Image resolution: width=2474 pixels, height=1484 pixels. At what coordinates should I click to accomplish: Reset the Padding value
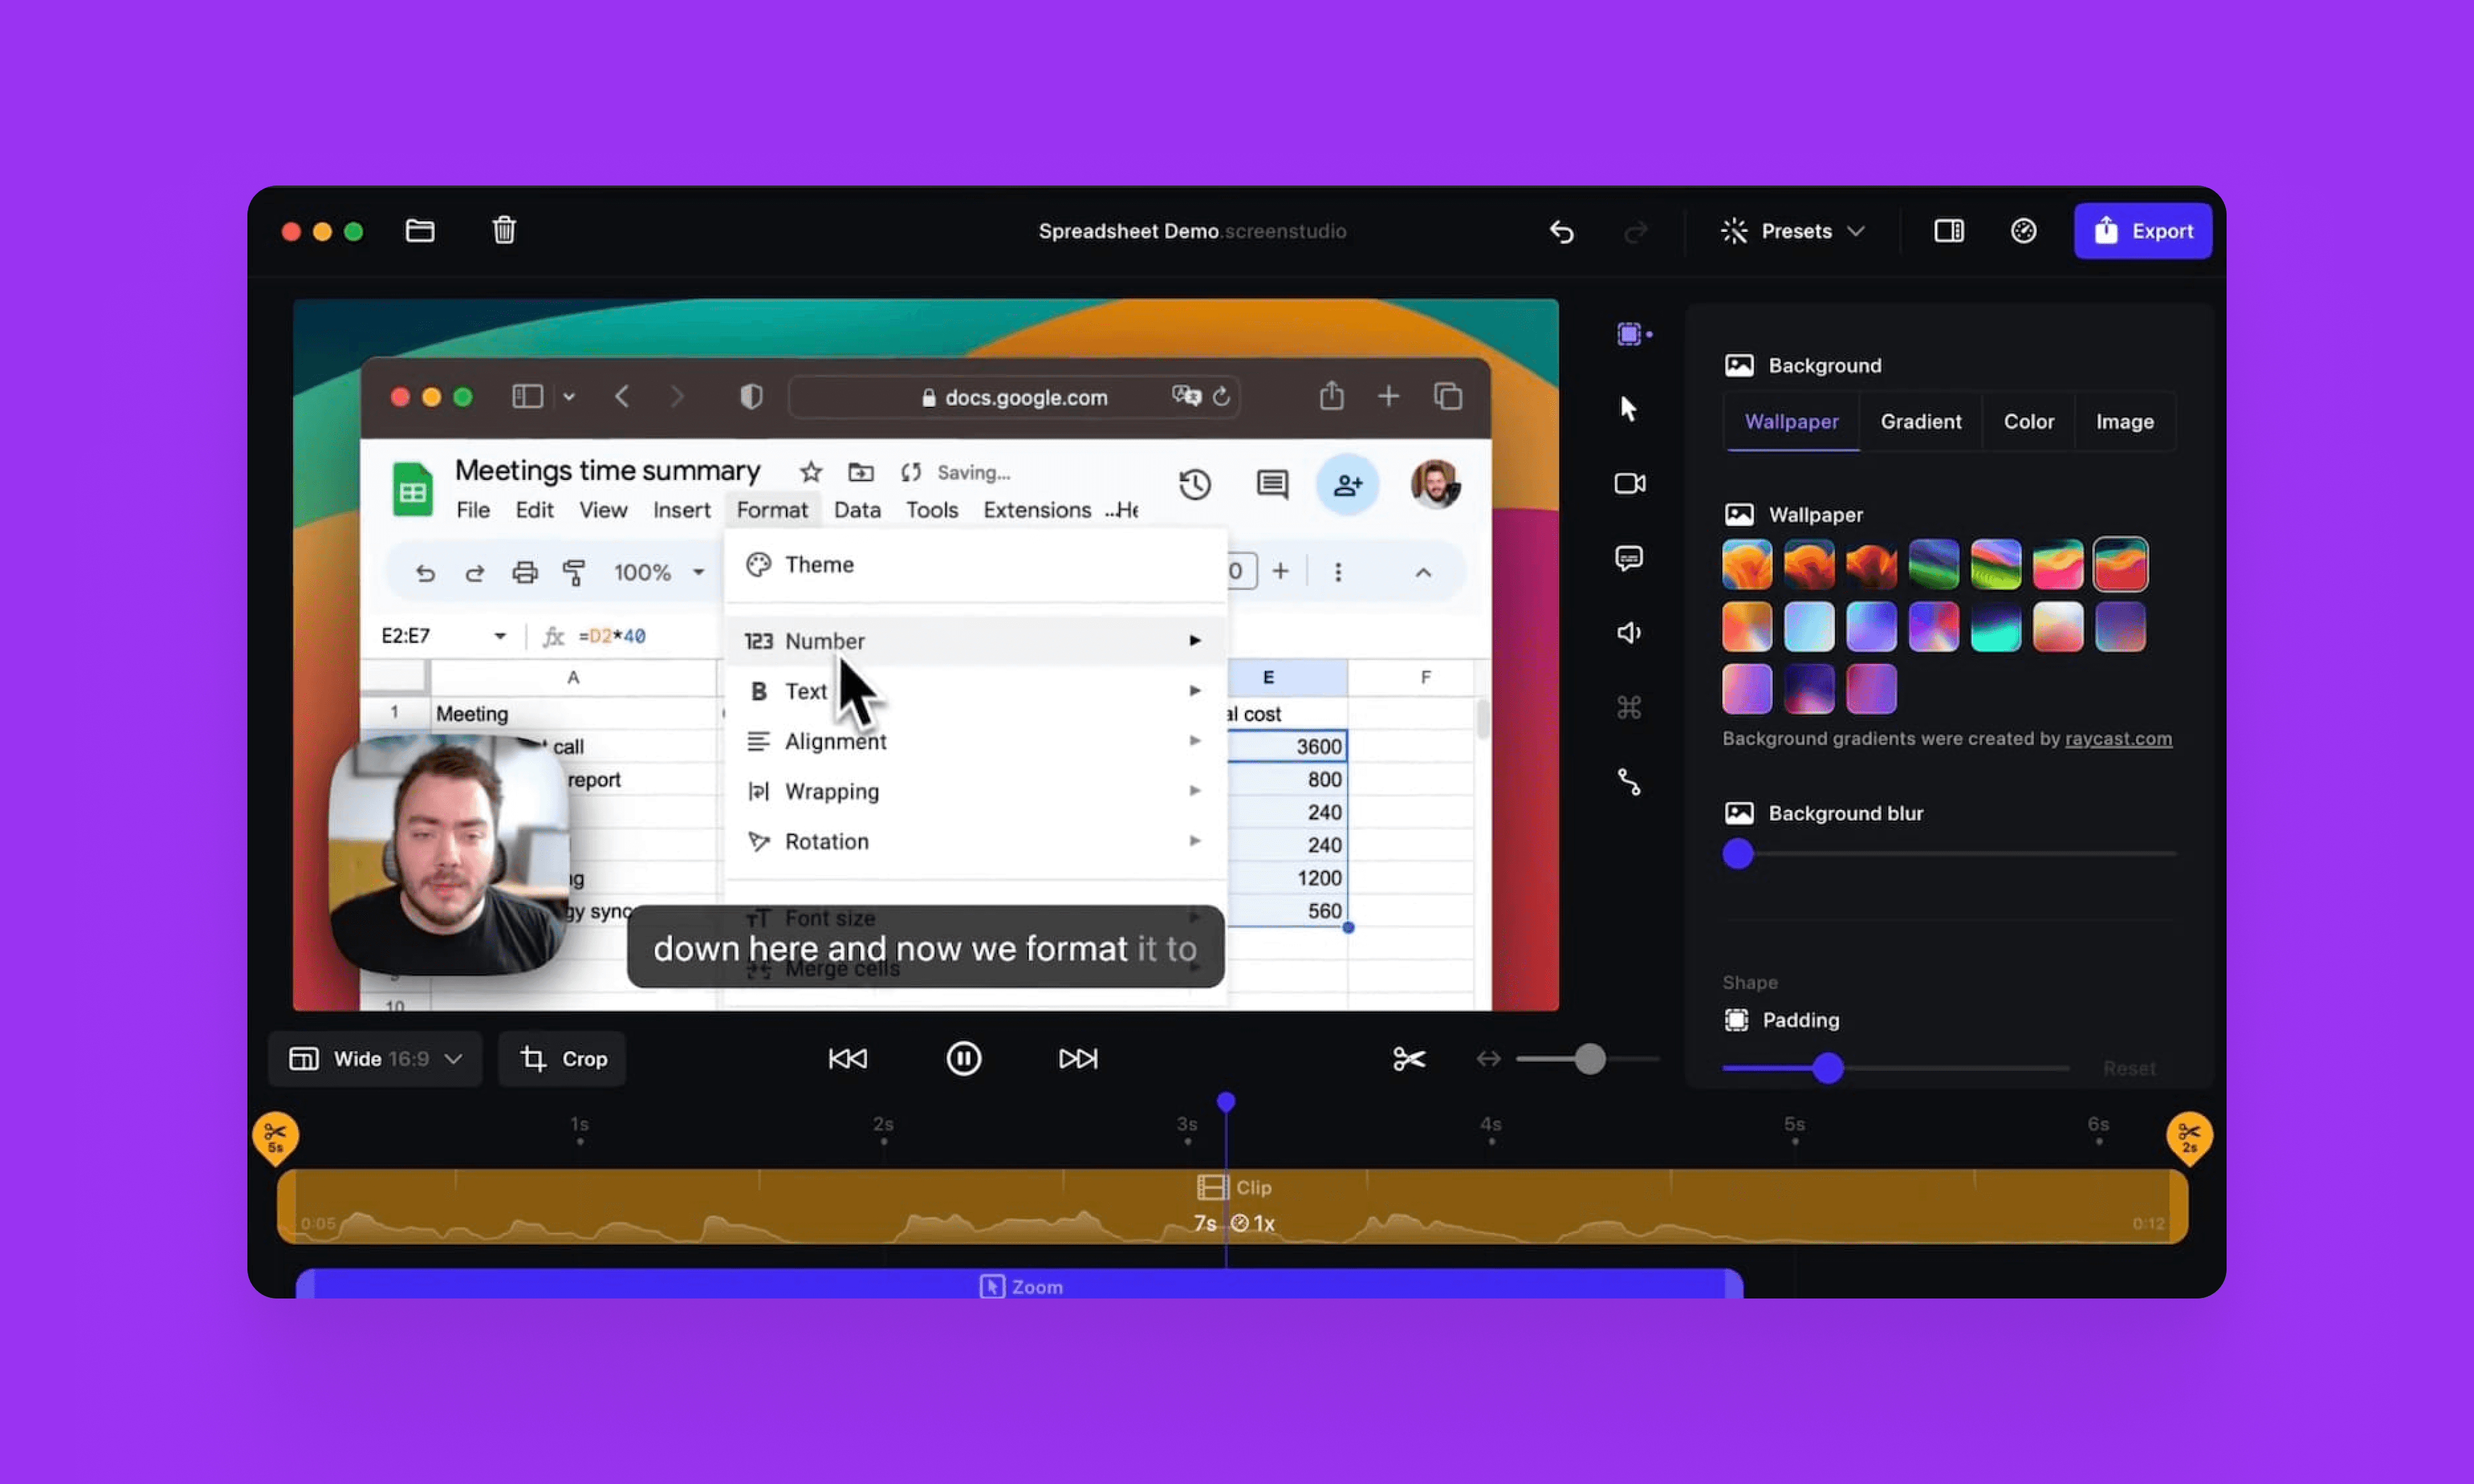pyautogui.click(x=2129, y=1068)
